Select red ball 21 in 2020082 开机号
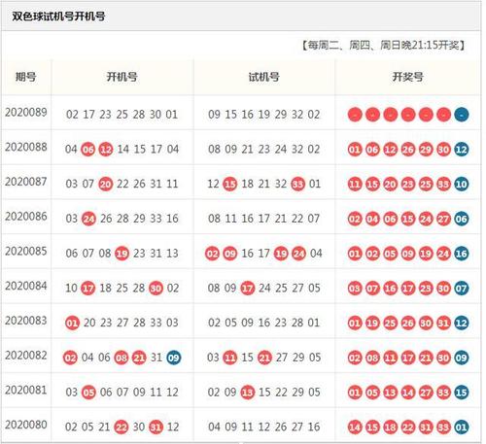 (139, 358)
